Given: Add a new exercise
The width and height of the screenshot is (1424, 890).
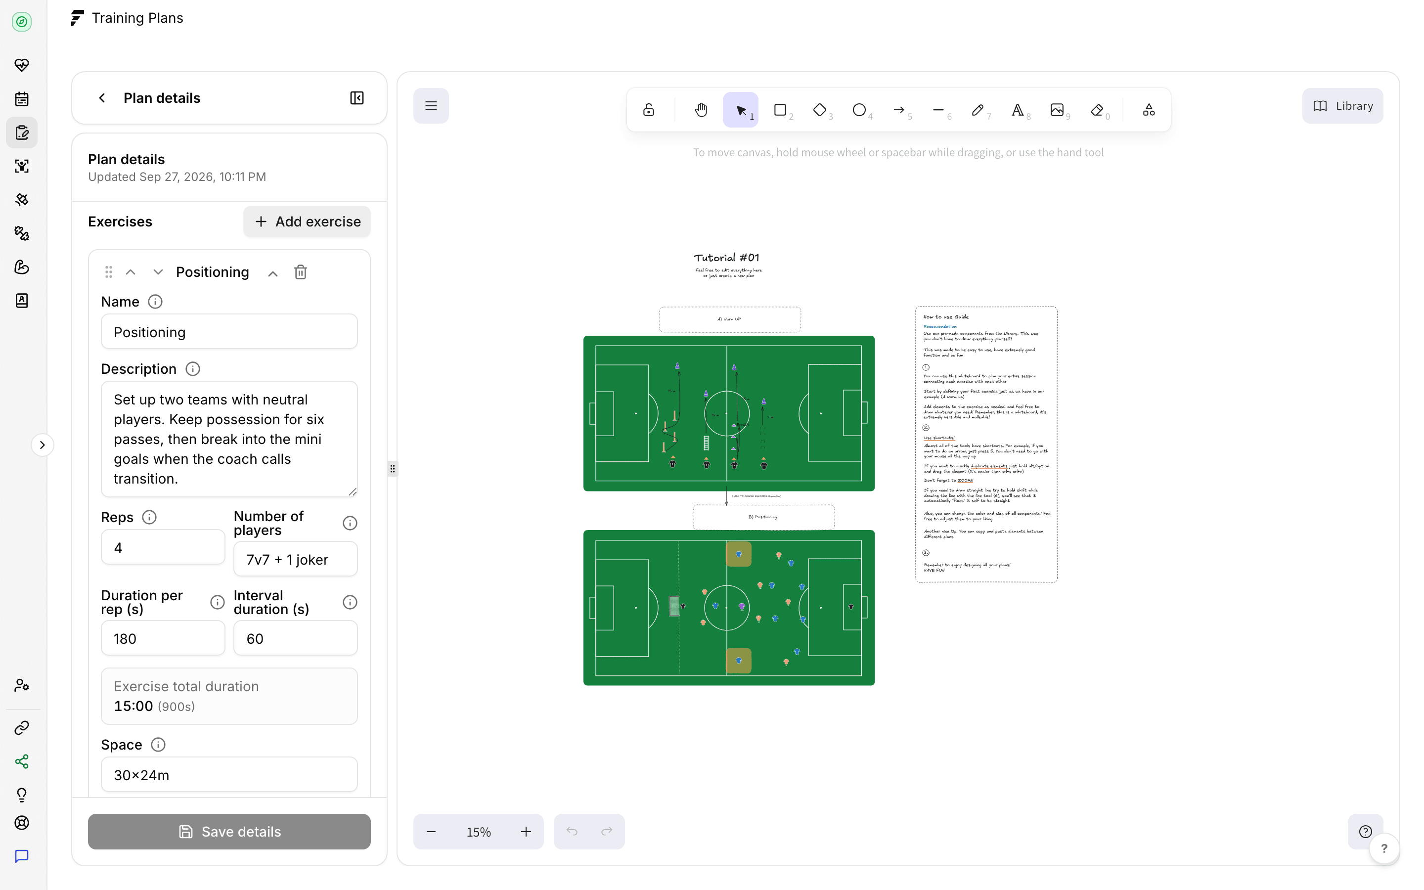Looking at the screenshot, I should coord(307,222).
